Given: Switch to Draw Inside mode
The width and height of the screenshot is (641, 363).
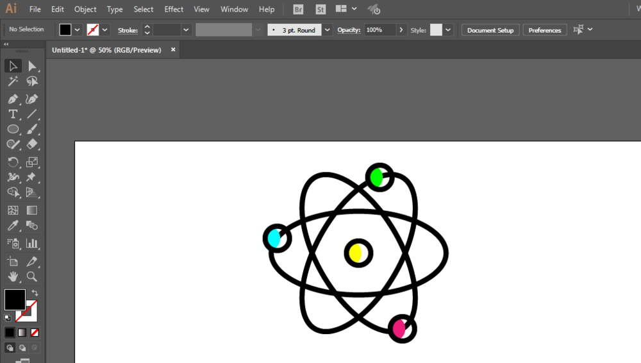Looking at the screenshot, I should pyautogui.click(x=35, y=348).
